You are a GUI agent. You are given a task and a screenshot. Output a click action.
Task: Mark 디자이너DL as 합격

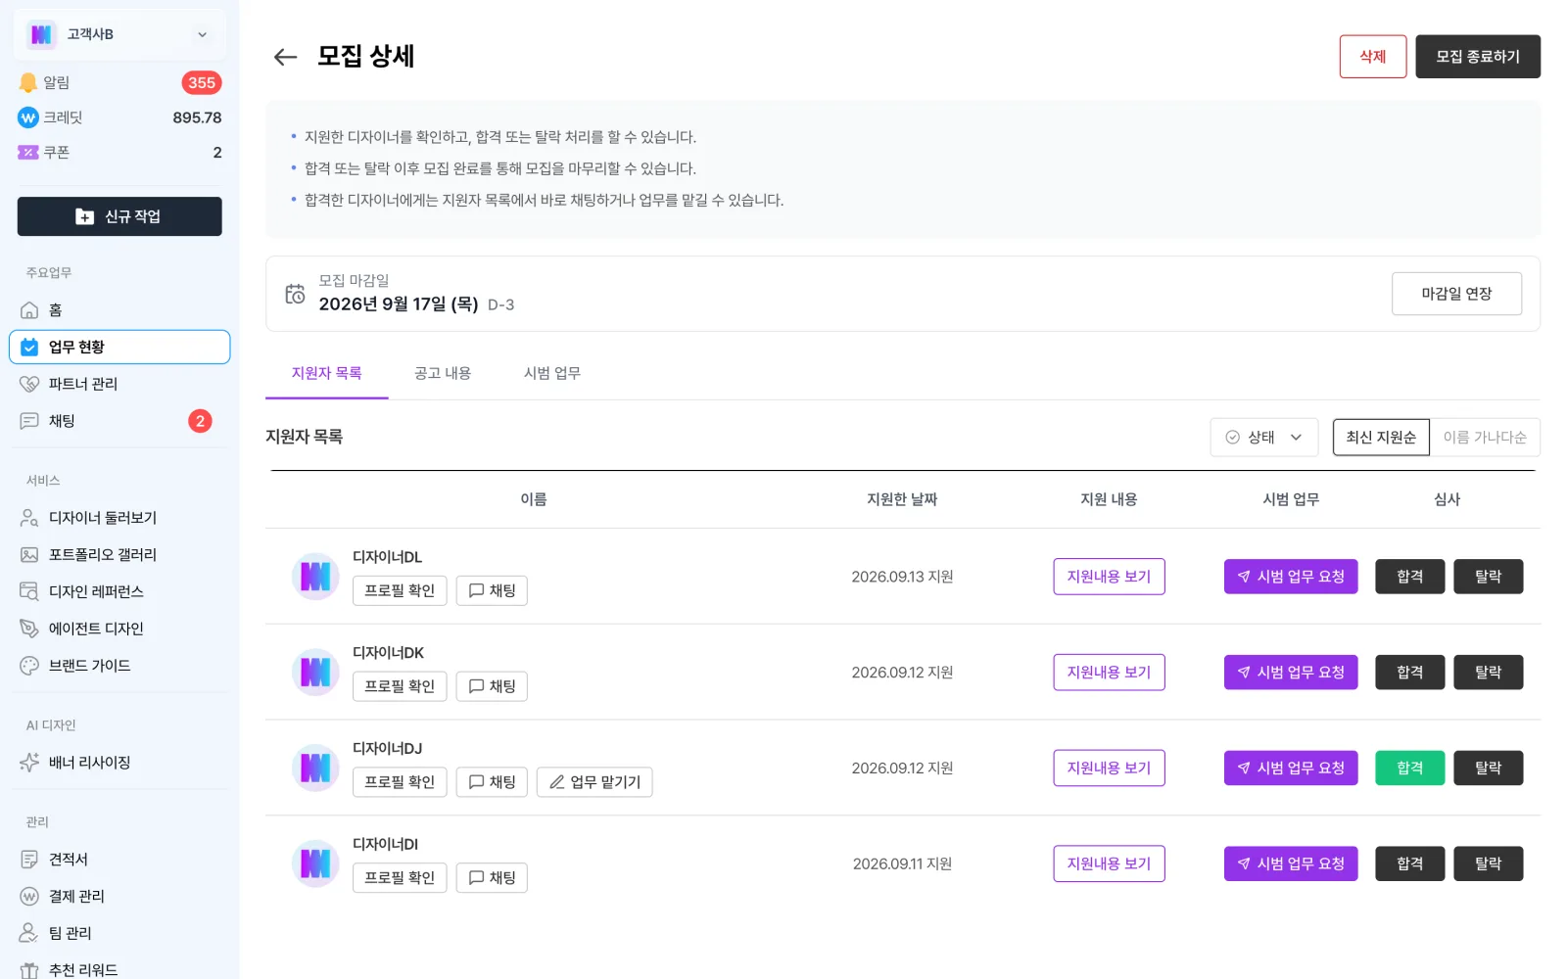pyautogui.click(x=1409, y=577)
